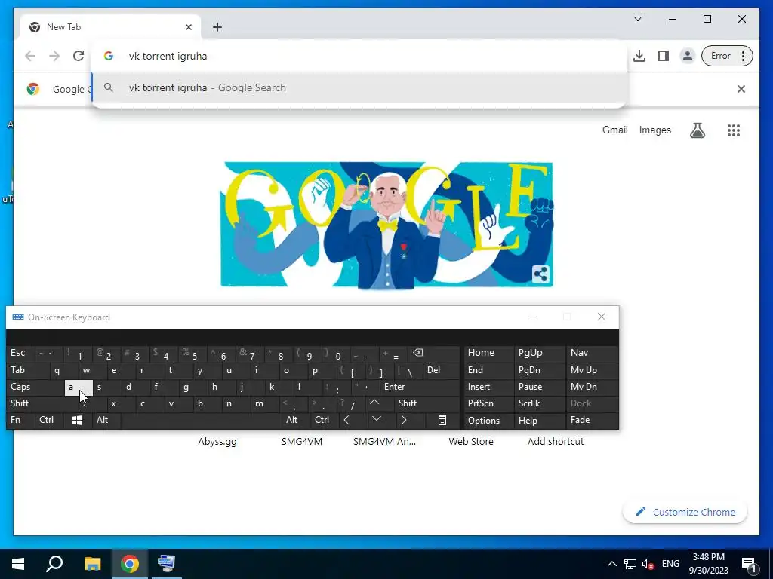This screenshot has height=579, width=773.
Task: Click Windows logo key on On-Screen Keyboard
Action: coord(78,420)
